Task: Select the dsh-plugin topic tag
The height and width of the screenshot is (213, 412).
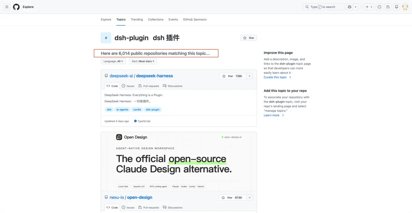Action: point(153,110)
